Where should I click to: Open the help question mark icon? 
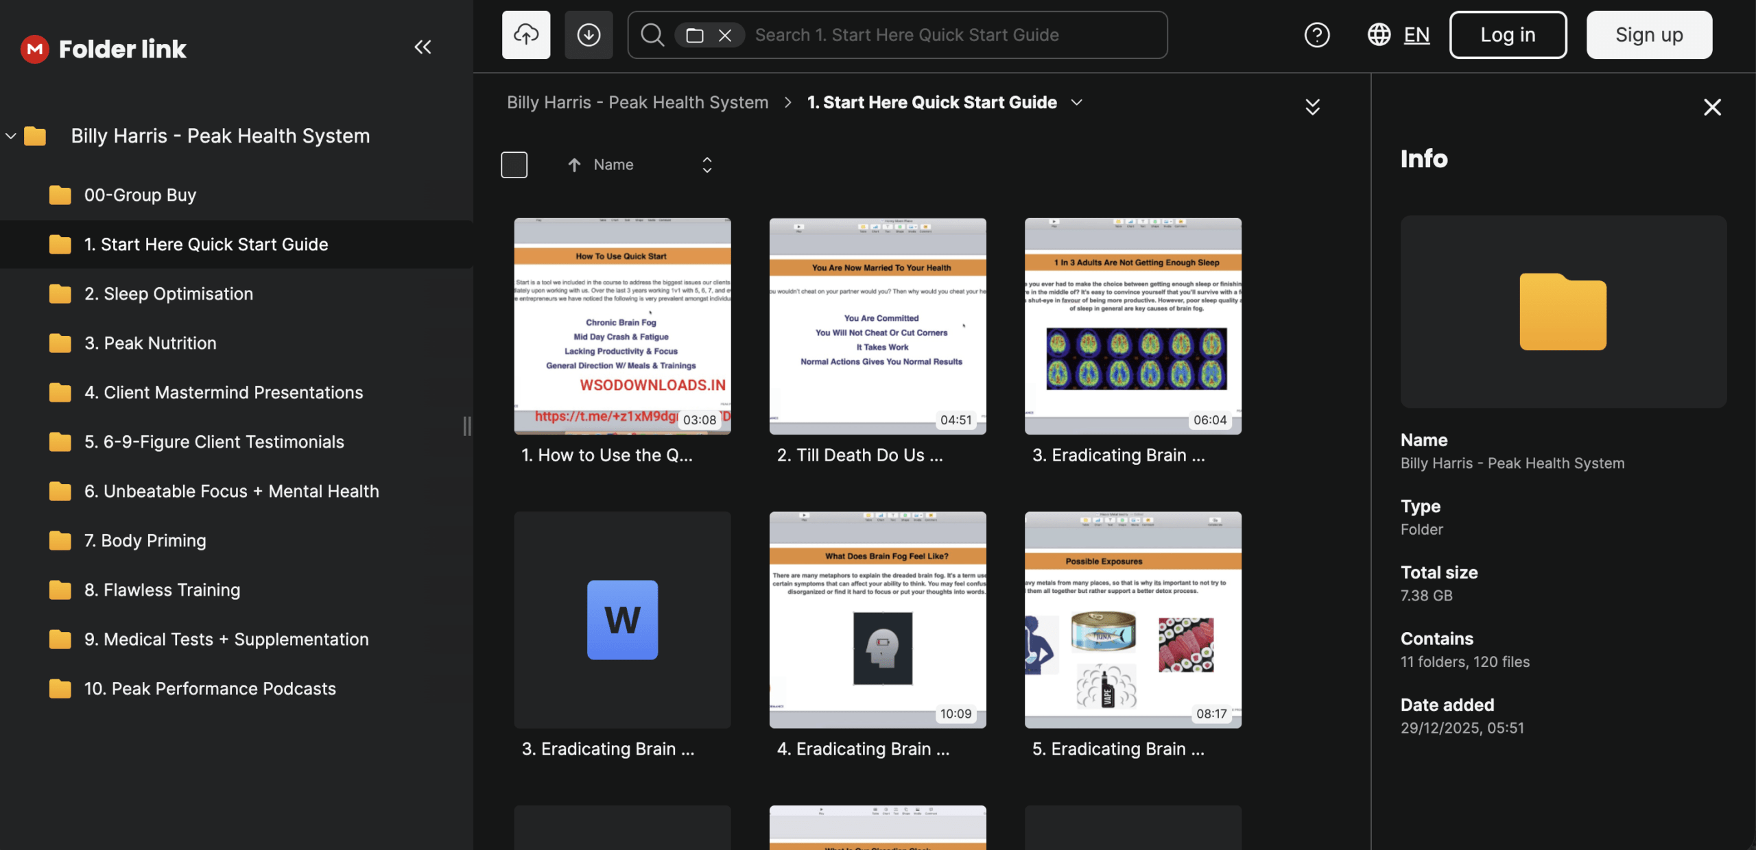1316,35
